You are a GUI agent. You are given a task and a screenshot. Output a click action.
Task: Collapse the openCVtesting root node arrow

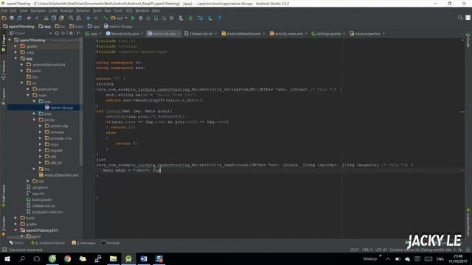[x=10, y=40]
